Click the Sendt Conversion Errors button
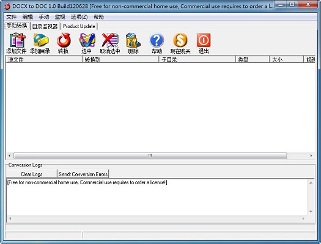This screenshot has width=321, height=244. 83,174
